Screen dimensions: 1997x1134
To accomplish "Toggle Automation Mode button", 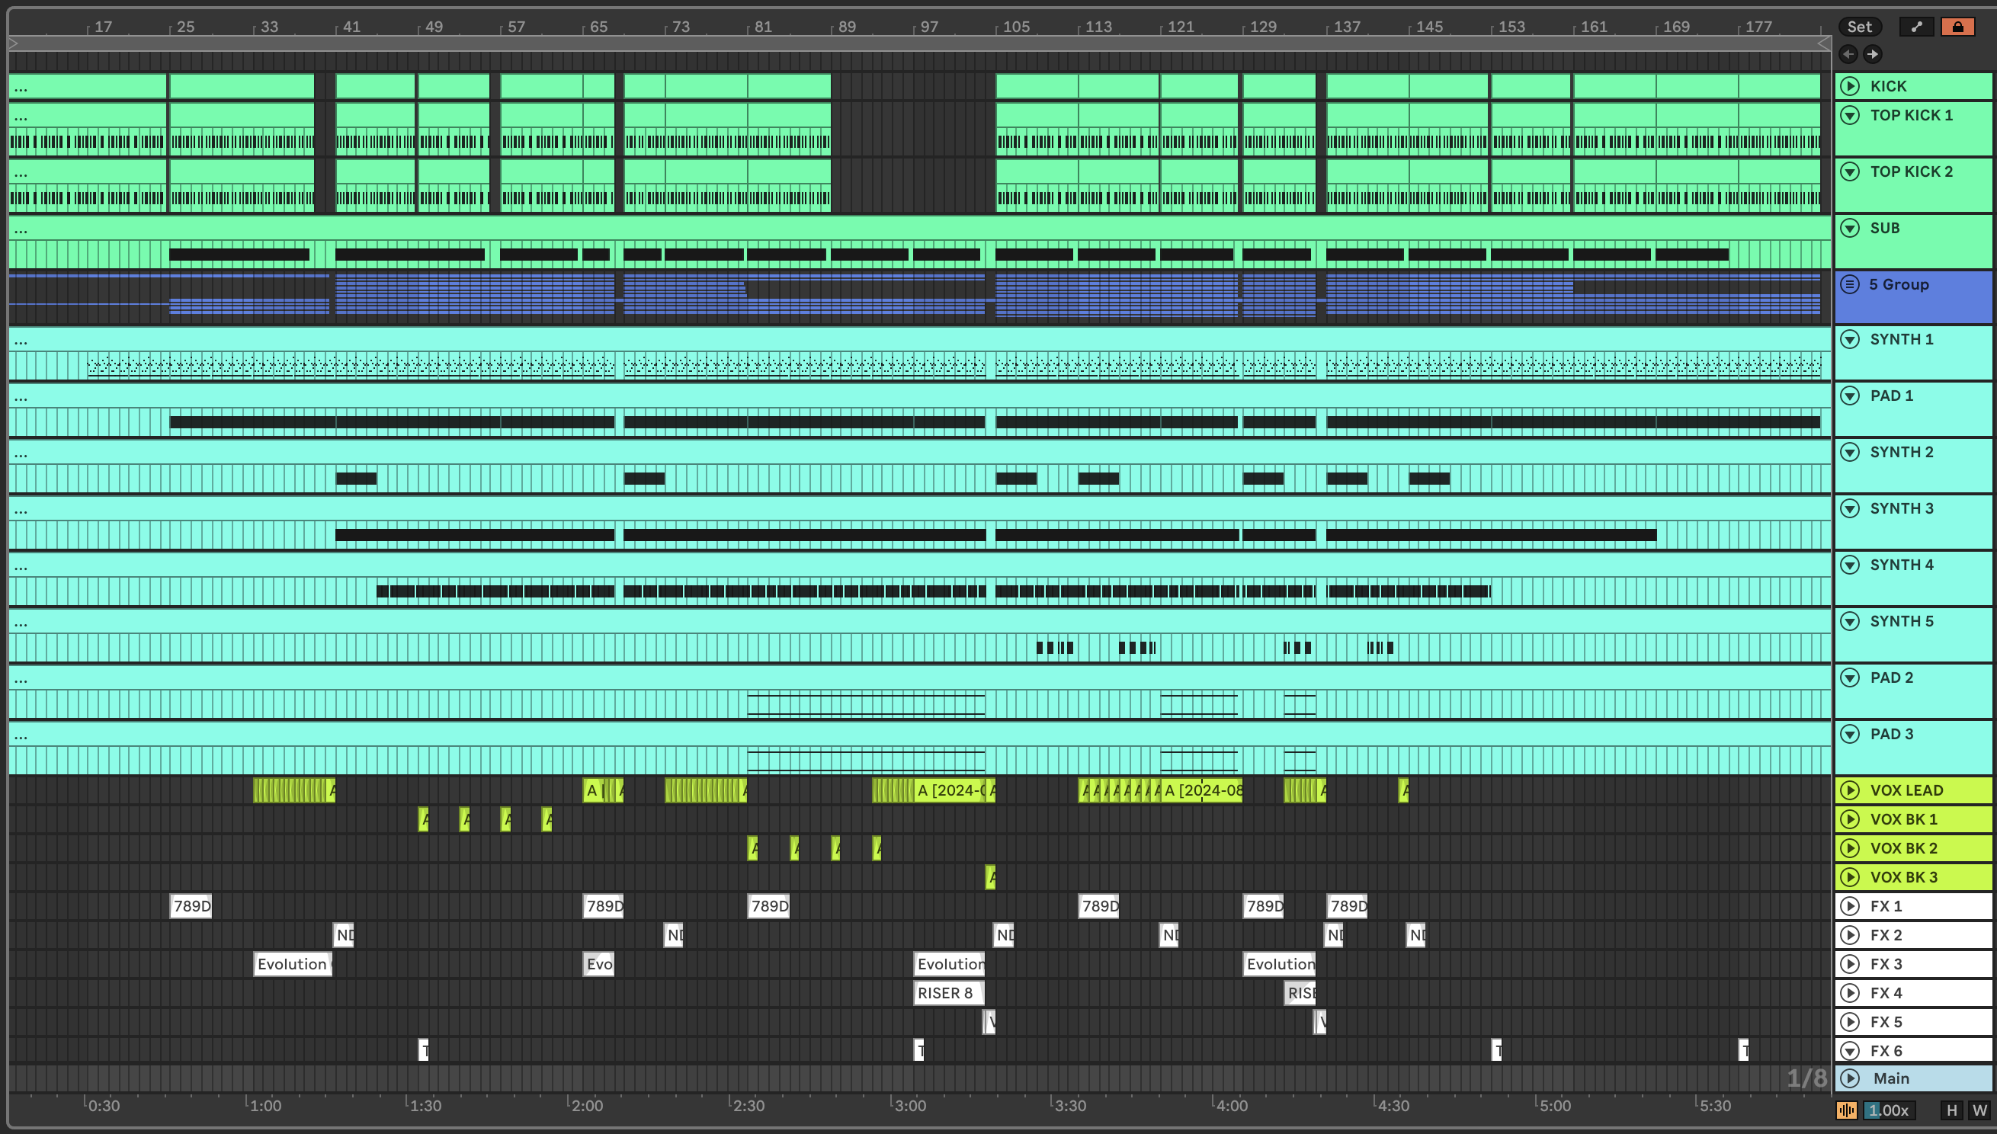I will click(x=1917, y=27).
